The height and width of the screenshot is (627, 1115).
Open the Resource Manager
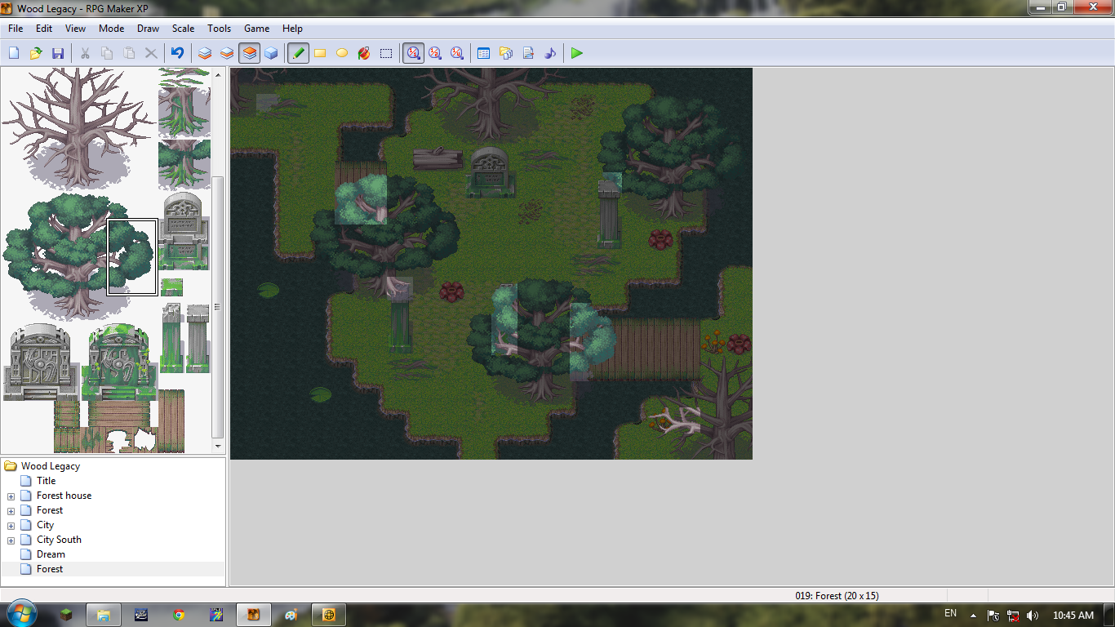[x=506, y=52]
